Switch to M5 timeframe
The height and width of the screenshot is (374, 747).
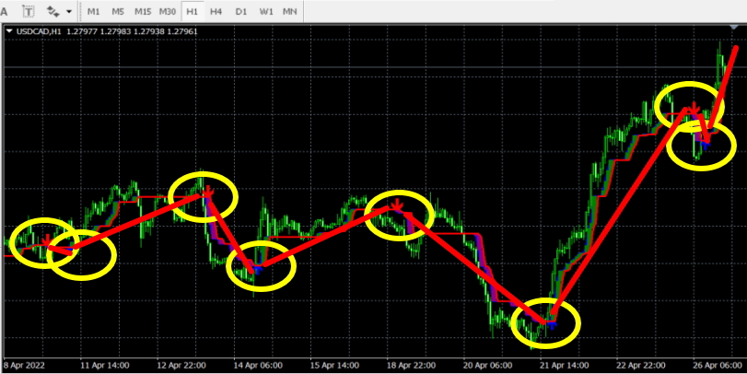[118, 11]
